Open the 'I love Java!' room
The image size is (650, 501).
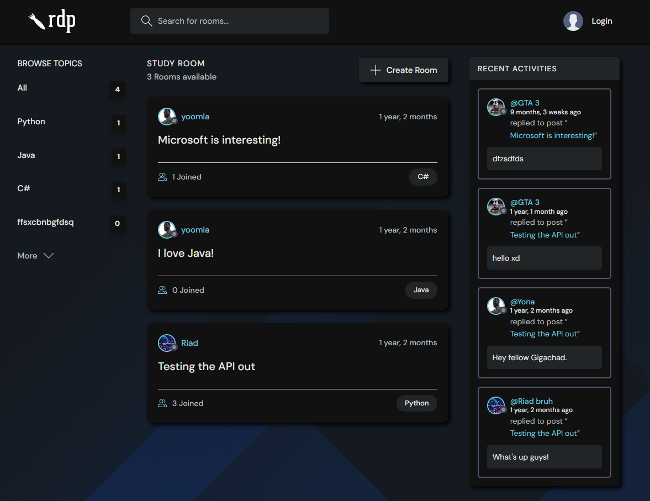tap(186, 254)
